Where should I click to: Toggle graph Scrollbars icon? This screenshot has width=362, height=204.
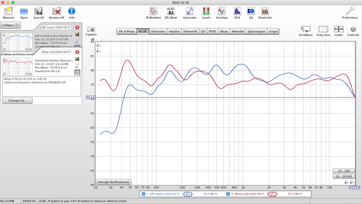[306, 29]
